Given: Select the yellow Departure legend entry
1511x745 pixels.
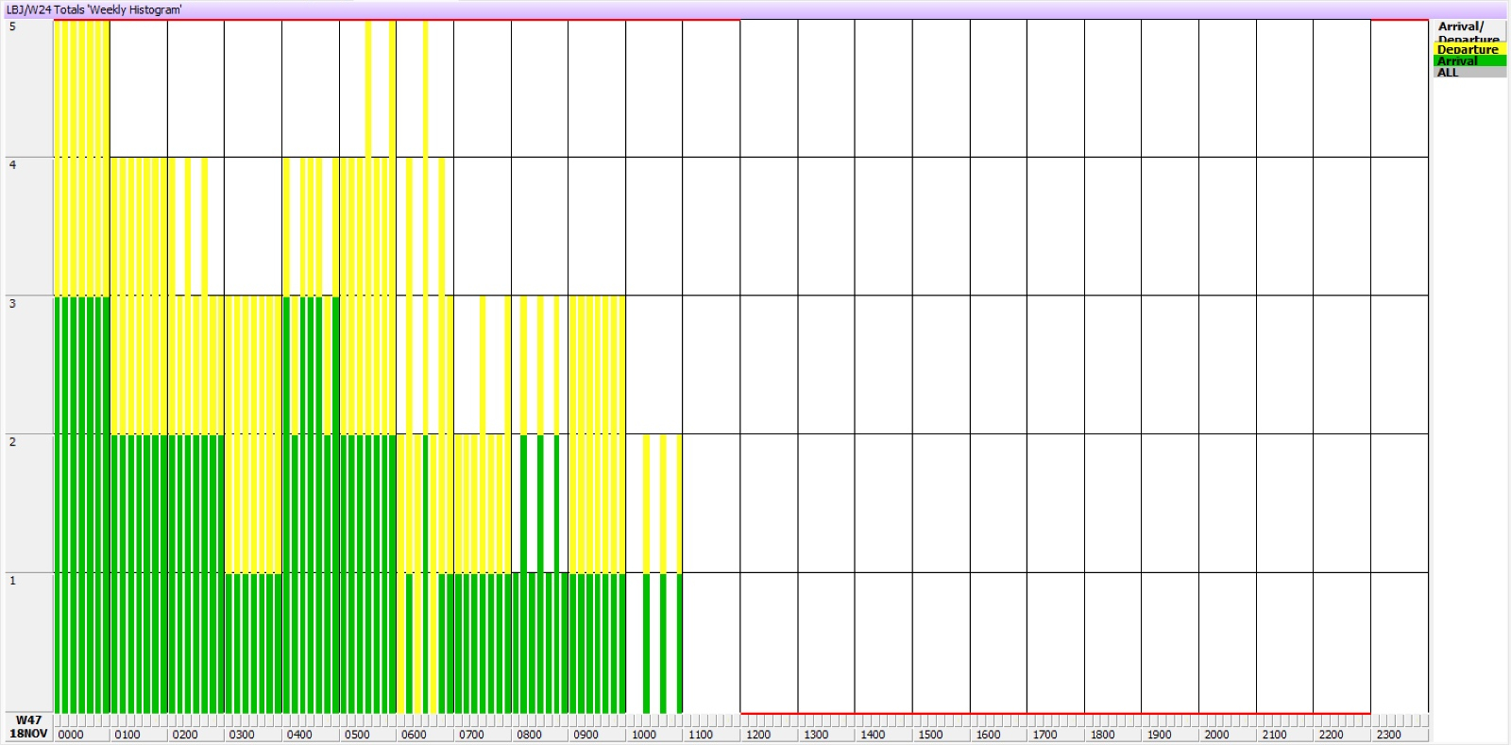Looking at the screenshot, I should (1469, 49).
